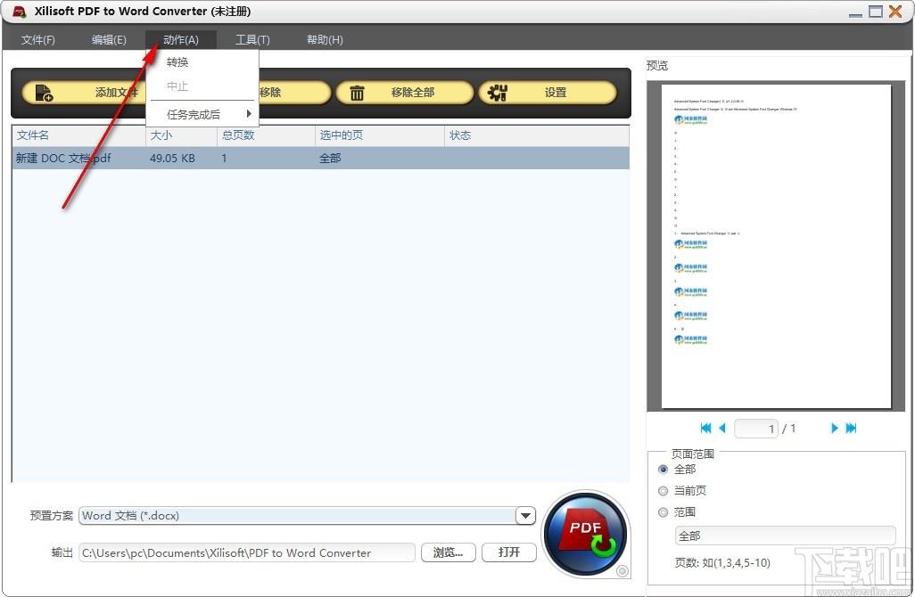Screen dimensions: 915x597
Task: Select the 新建 DOC 文档.pdf row
Action: [320, 158]
